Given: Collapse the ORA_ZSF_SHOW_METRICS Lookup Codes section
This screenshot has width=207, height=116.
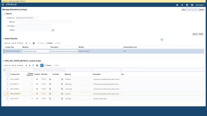Looking at the screenshot, I should pyautogui.click(x=4, y=61).
